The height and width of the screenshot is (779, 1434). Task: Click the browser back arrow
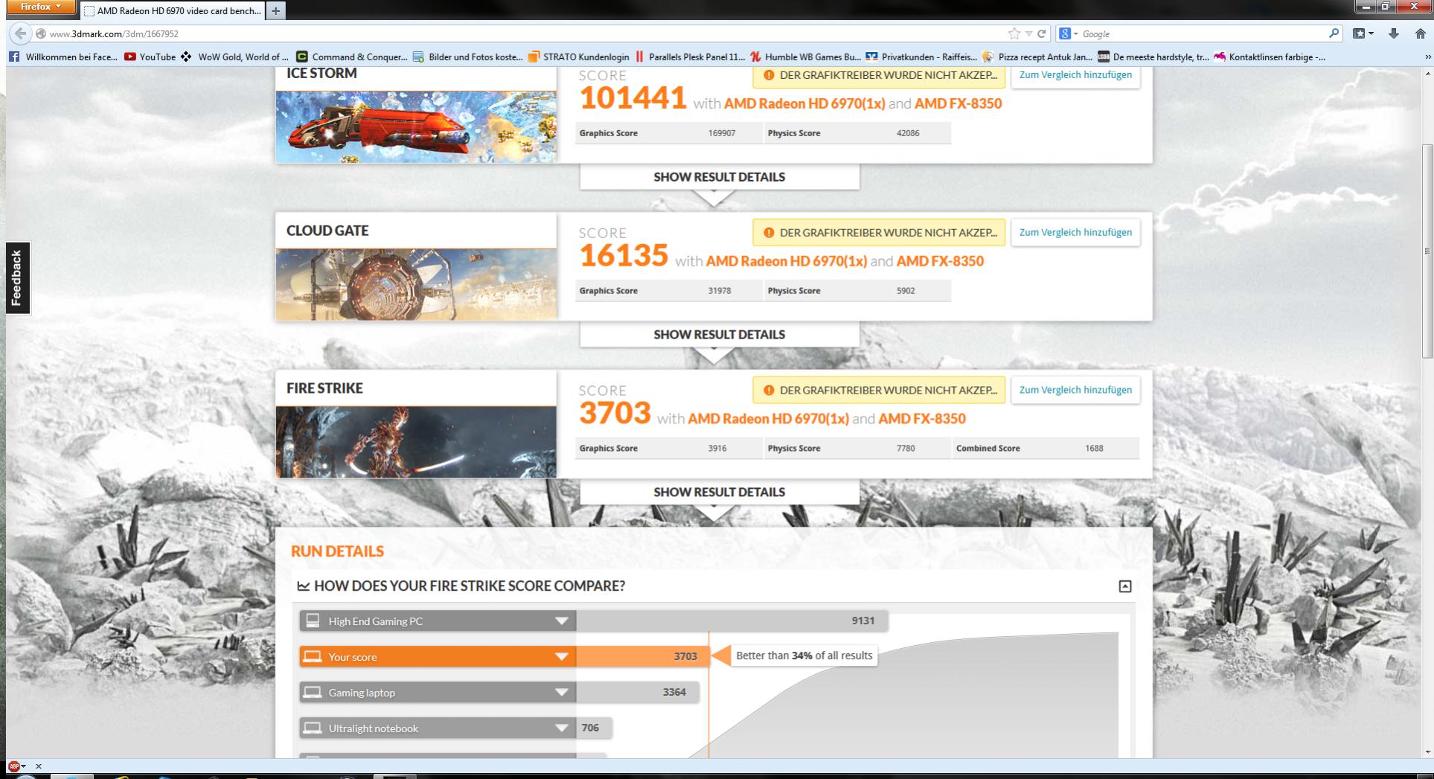pyautogui.click(x=20, y=33)
